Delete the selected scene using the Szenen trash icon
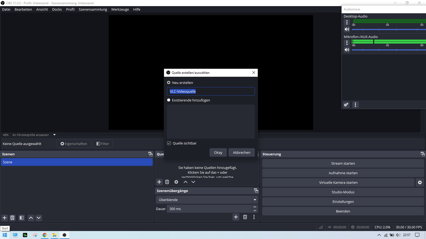This screenshot has width=426, height=239. point(12,218)
